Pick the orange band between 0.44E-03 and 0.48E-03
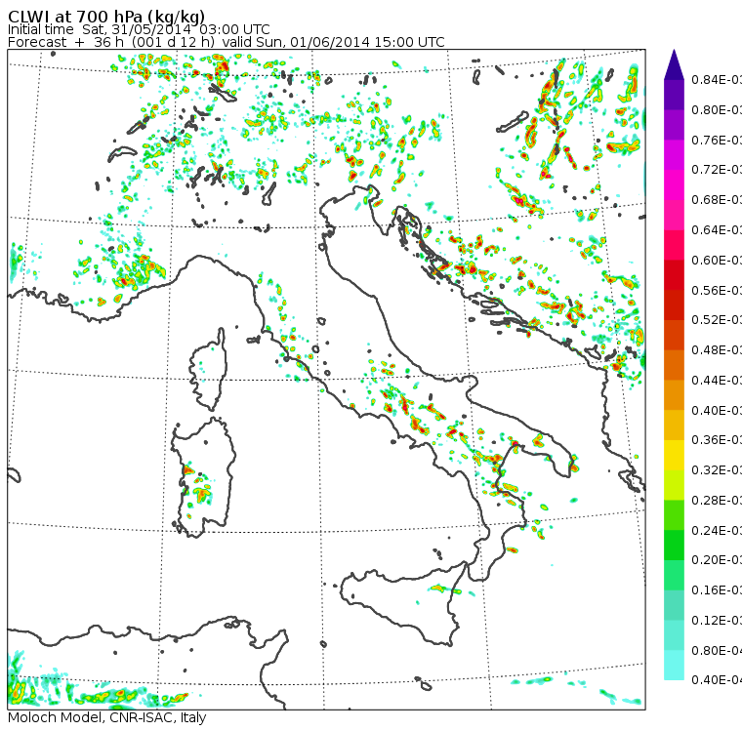 point(674,365)
